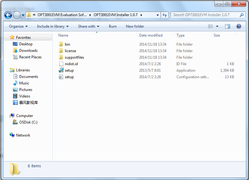Click the Refresh button

(x=165, y=15)
